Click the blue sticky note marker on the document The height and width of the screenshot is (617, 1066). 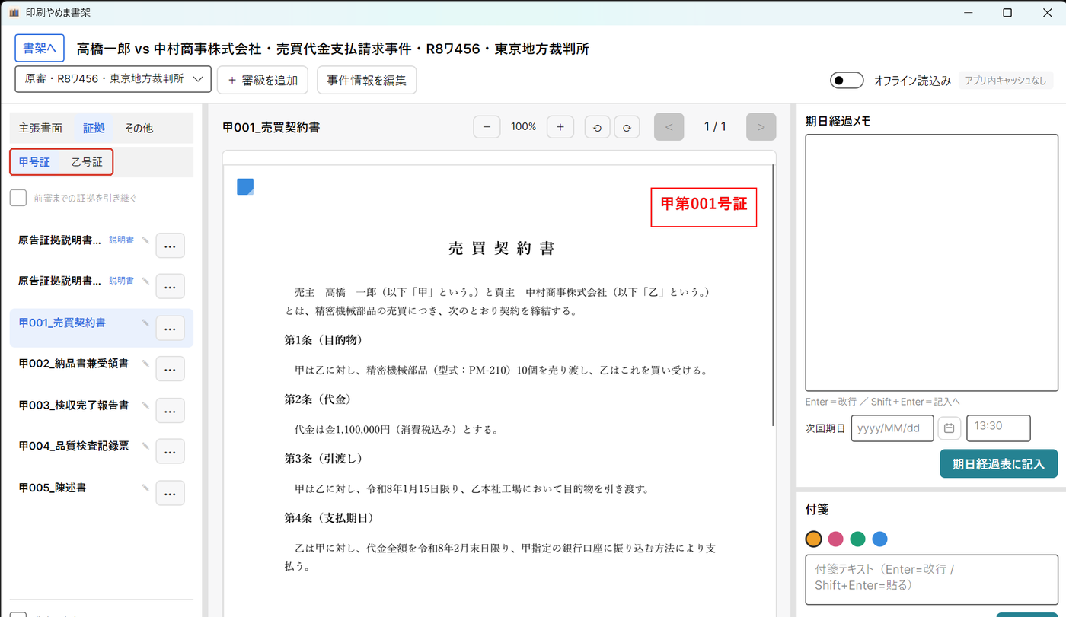click(245, 186)
